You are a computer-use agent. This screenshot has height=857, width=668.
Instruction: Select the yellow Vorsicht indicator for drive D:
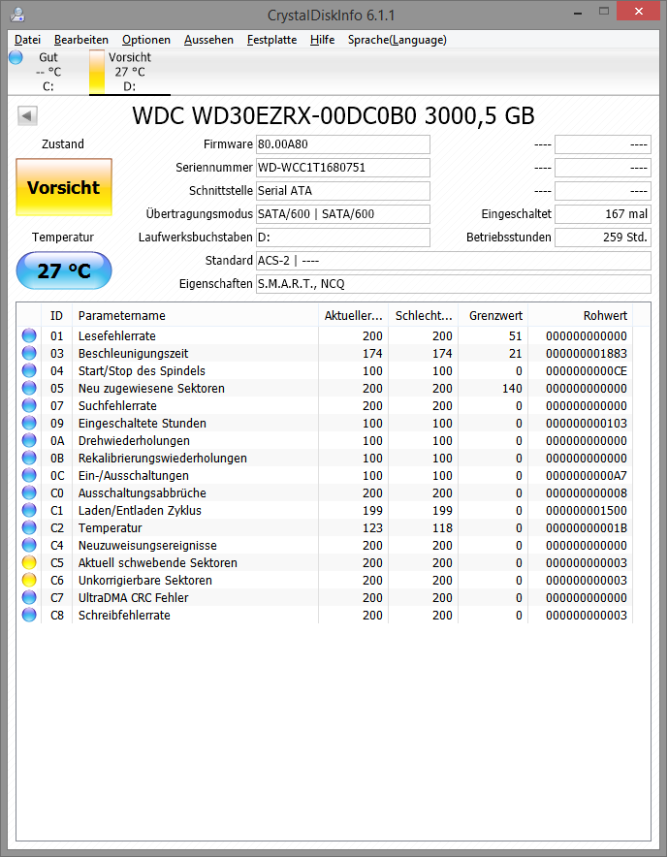(97, 72)
